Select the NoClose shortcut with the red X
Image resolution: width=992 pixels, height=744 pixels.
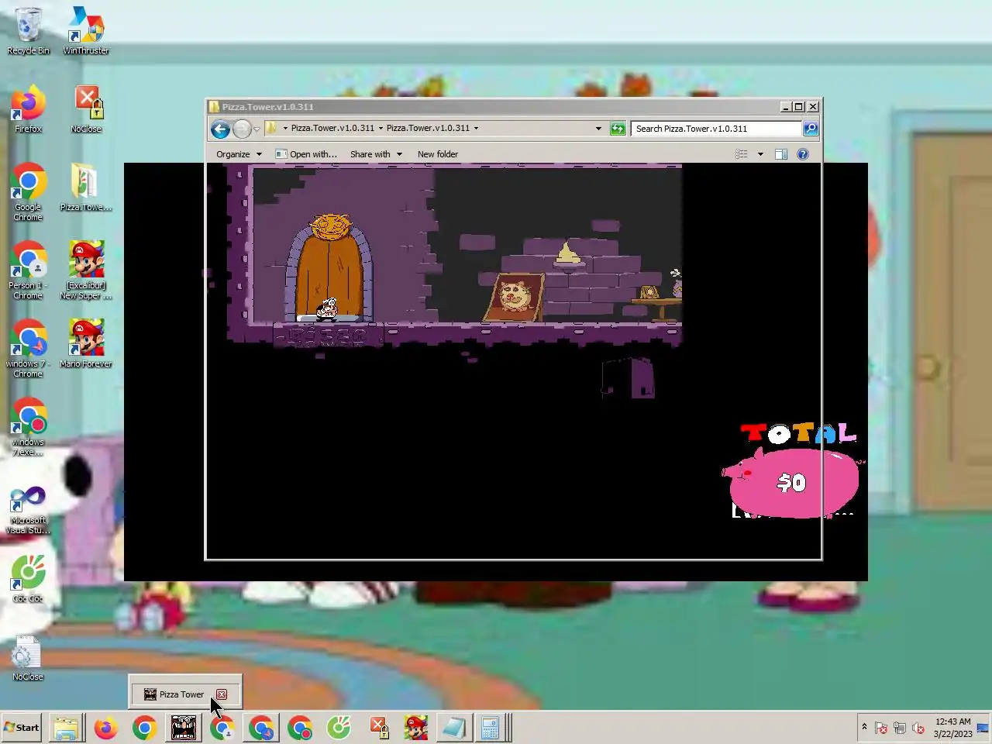tap(86, 109)
